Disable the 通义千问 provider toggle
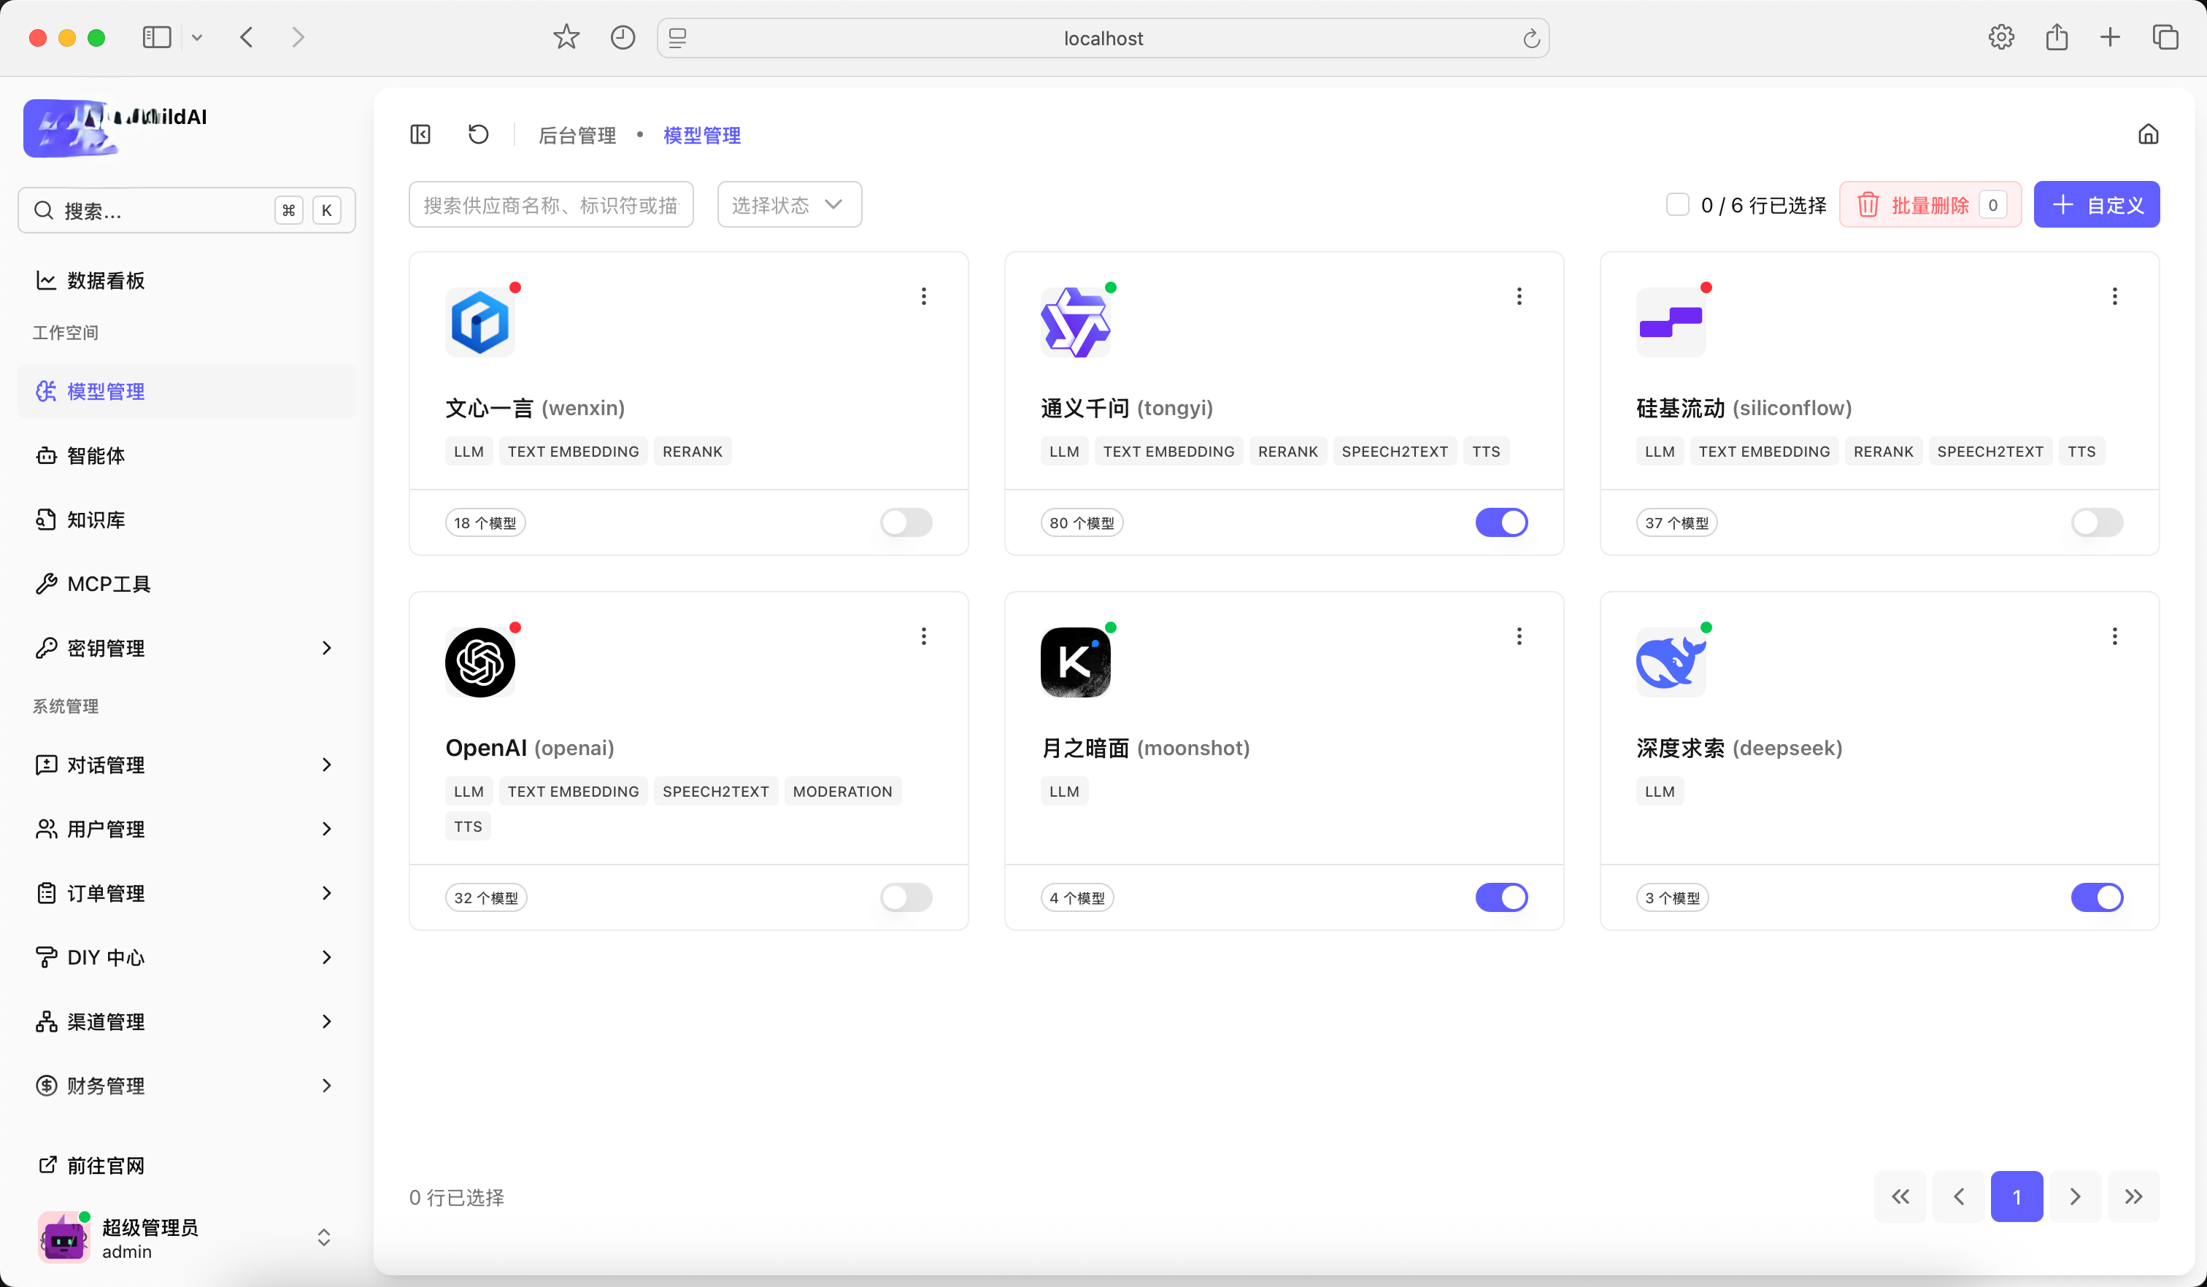The image size is (2207, 1287). 1501,522
